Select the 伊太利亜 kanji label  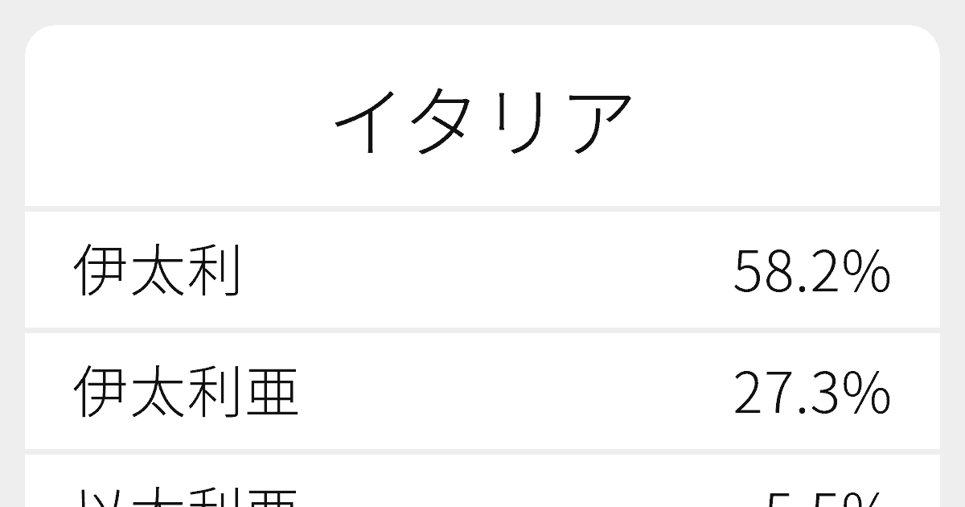[187, 393]
